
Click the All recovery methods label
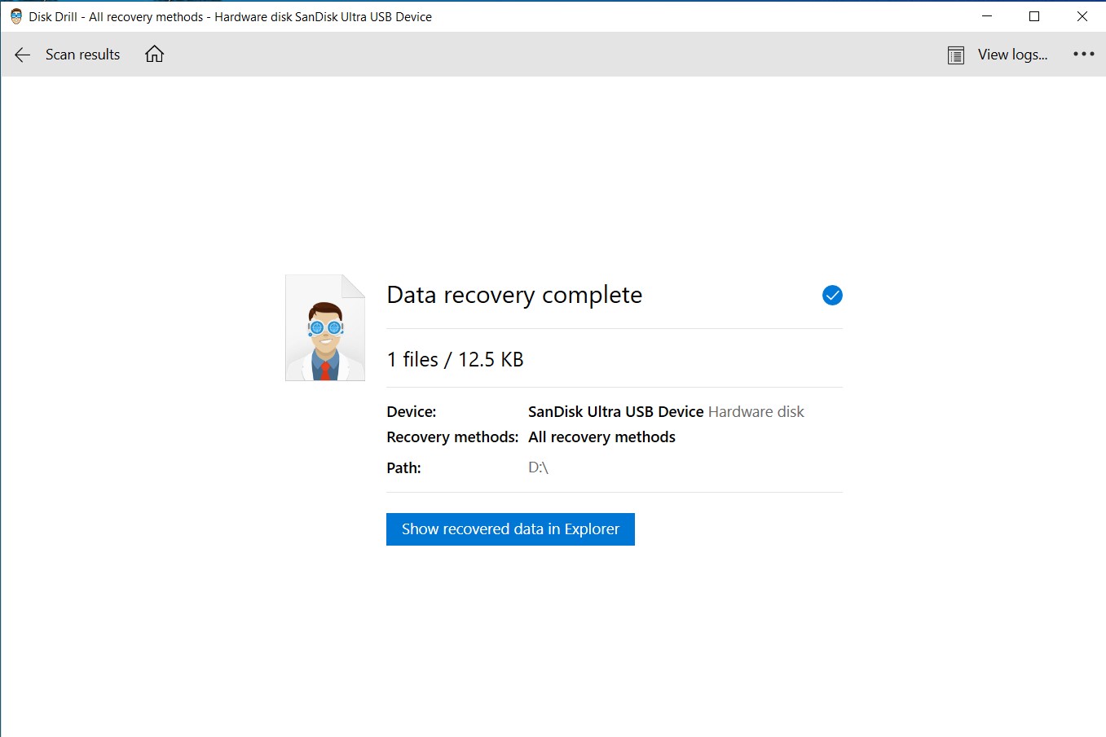click(601, 436)
